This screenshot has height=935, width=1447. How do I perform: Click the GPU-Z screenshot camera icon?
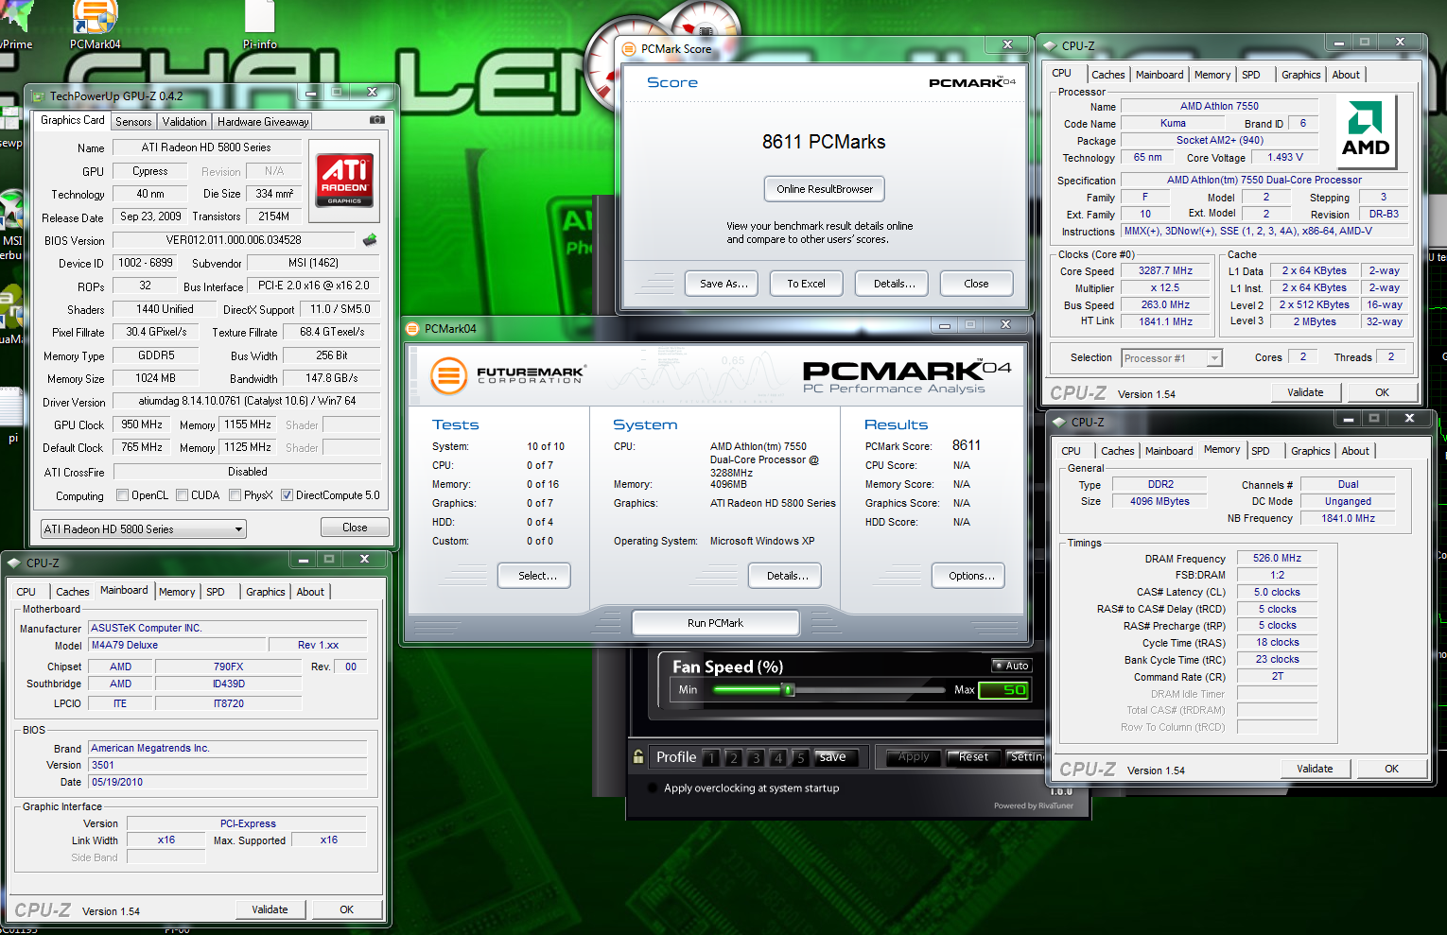tap(376, 120)
